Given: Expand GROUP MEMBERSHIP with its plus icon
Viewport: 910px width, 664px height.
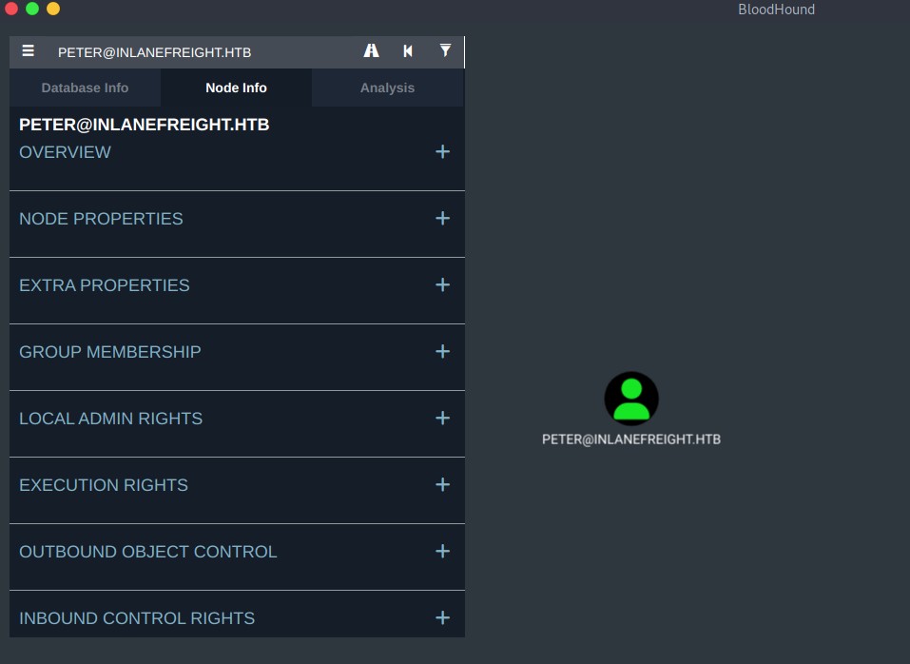Looking at the screenshot, I should (443, 352).
